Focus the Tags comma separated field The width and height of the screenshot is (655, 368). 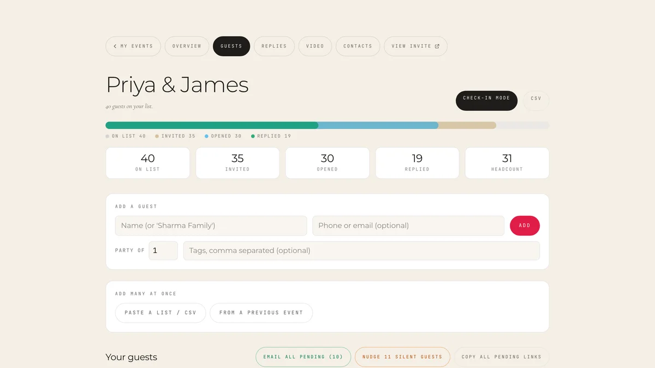361,251
